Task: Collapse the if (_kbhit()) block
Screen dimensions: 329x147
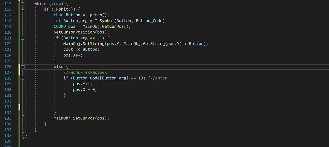Action: (x=23, y=9)
